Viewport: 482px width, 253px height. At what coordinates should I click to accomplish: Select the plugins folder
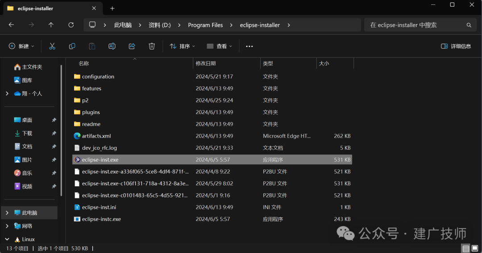pyautogui.click(x=212, y=112)
